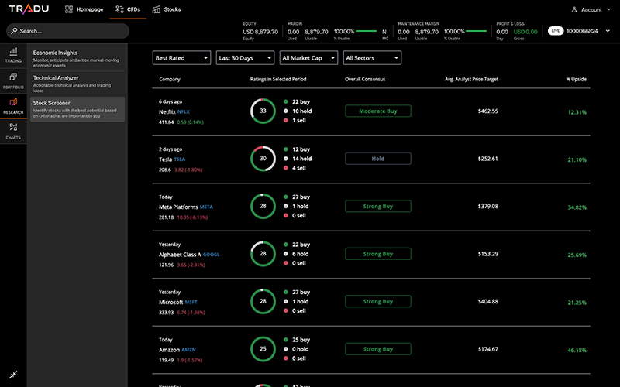620x387 pixels.
Task: Click the NFLX ticker link
Action: coord(184,111)
